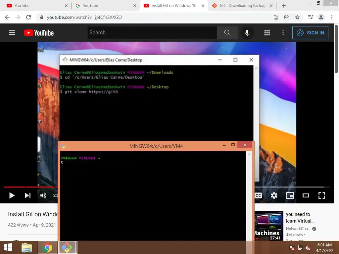Open the YouTube apps grid icon
339x254 pixels.
(x=267, y=33)
